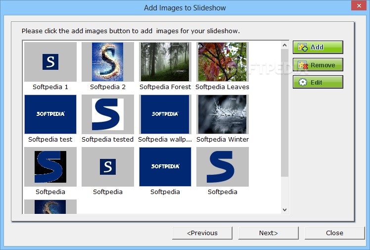Click the 'Softpedia Forest' caption text
The width and height of the screenshot is (370, 250).
pos(165,87)
